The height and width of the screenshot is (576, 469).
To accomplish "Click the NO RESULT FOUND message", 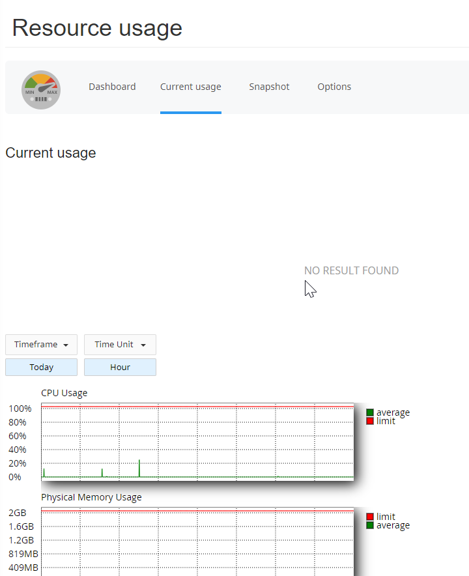I will [351, 270].
